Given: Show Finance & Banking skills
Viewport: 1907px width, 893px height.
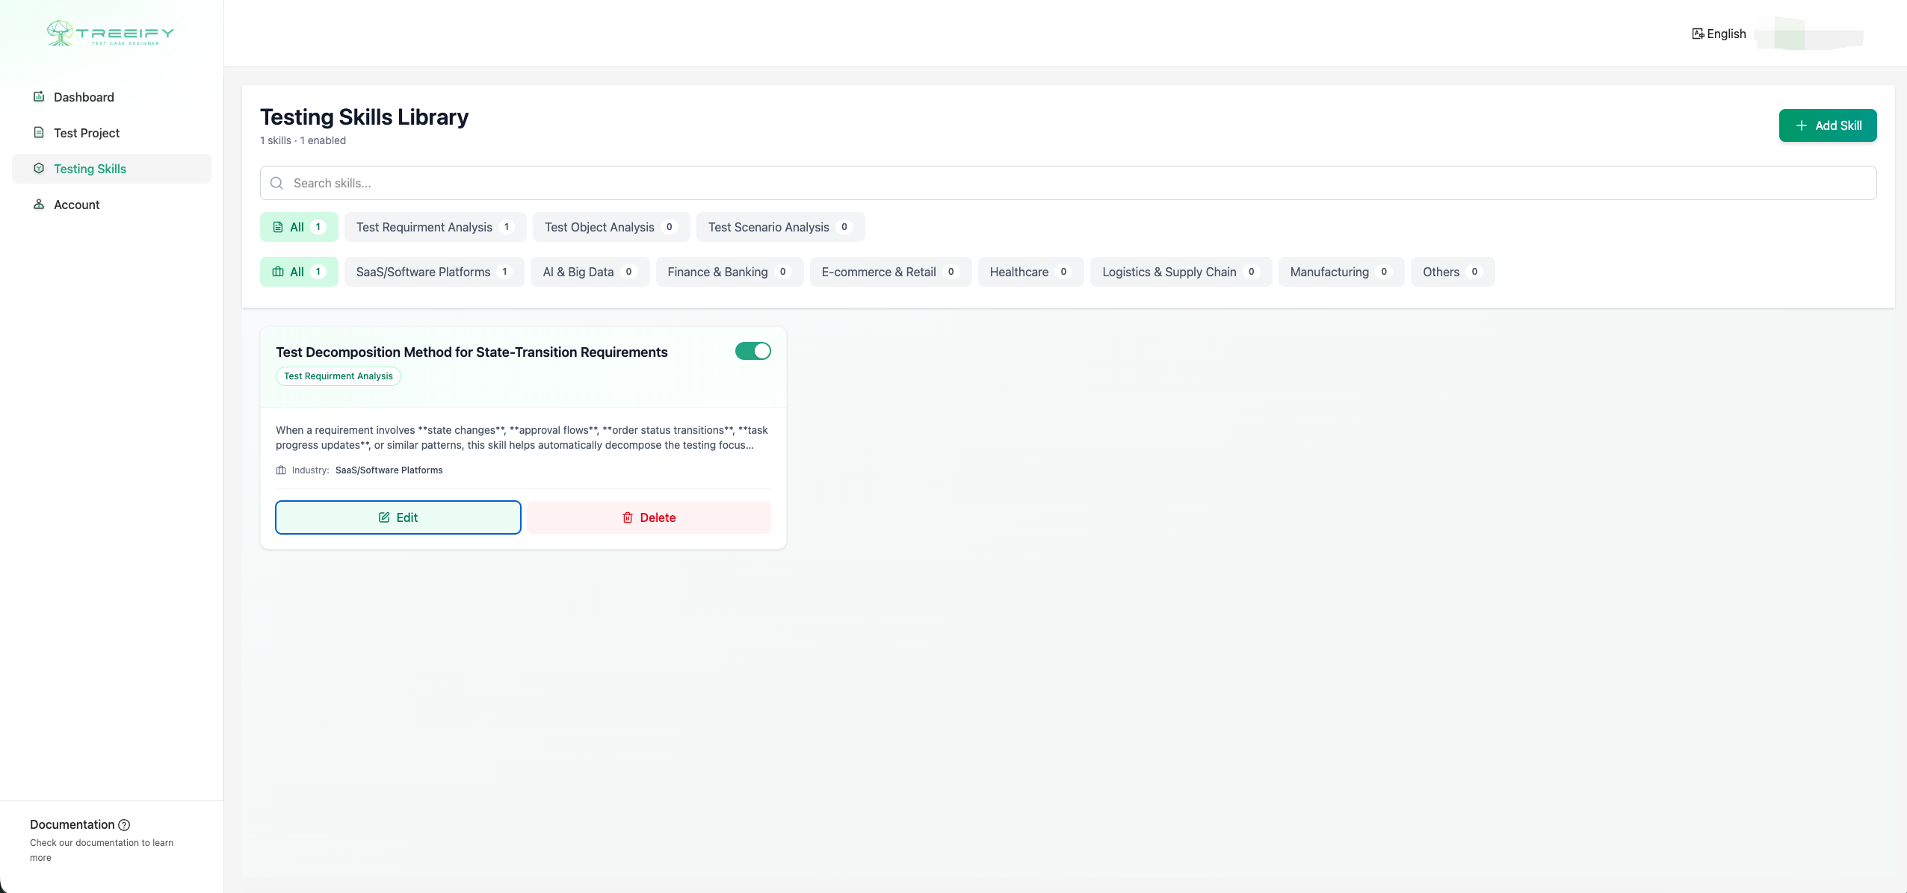Looking at the screenshot, I should 729,272.
